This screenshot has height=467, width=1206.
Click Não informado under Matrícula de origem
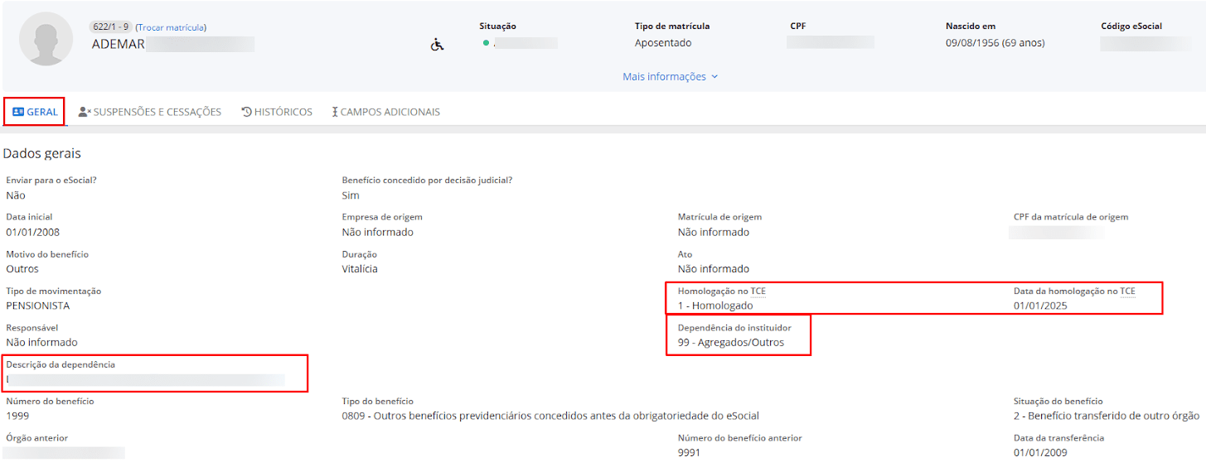pyautogui.click(x=714, y=232)
